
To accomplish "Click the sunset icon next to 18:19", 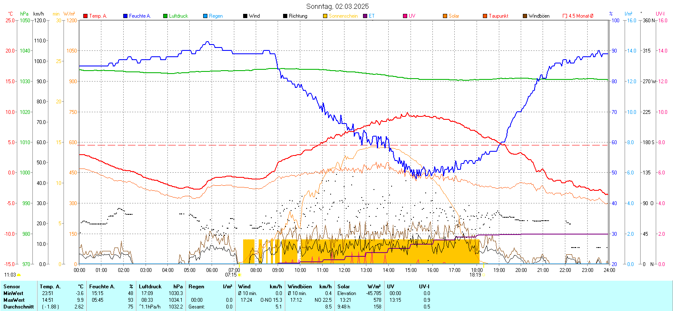I will tap(484, 275).
